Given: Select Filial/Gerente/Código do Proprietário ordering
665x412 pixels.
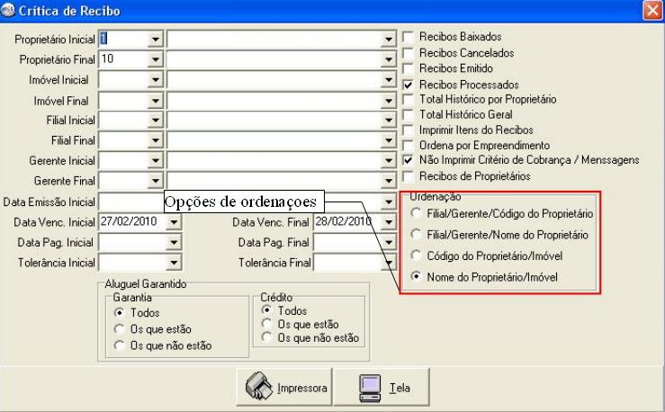Looking at the screenshot, I should point(415,213).
